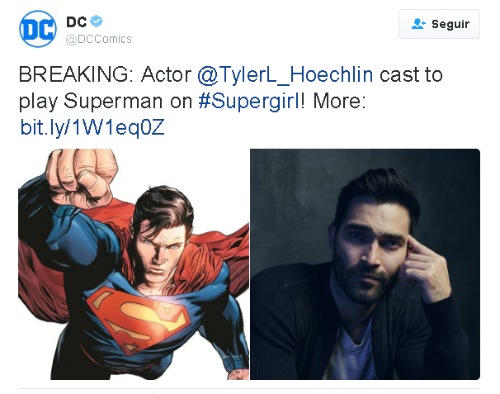The height and width of the screenshot is (394, 500).
Task: Click the add-person icon inside Seguir
Action: point(419,24)
